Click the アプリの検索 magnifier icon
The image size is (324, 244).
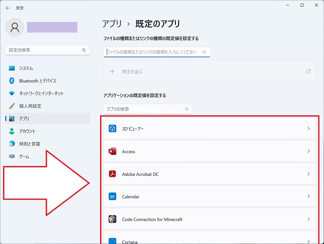pyautogui.click(x=187, y=109)
